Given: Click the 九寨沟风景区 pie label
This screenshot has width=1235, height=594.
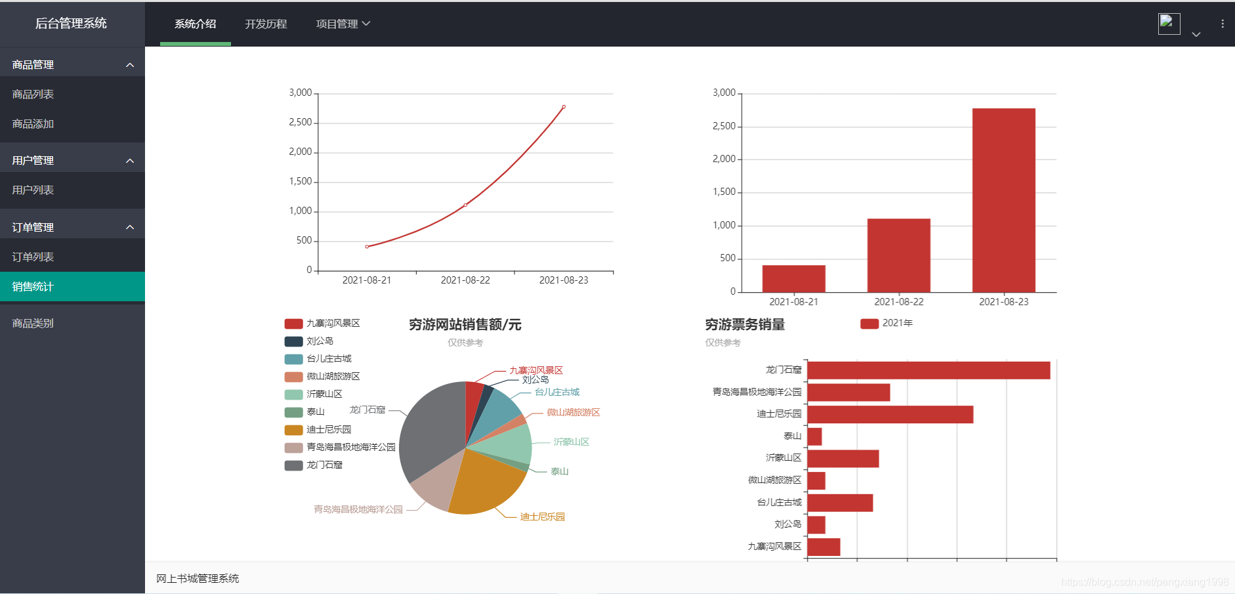Looking at the screenshot, I should 536,371.
